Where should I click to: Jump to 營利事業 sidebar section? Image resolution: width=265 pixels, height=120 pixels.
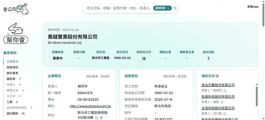click(13, 73)
